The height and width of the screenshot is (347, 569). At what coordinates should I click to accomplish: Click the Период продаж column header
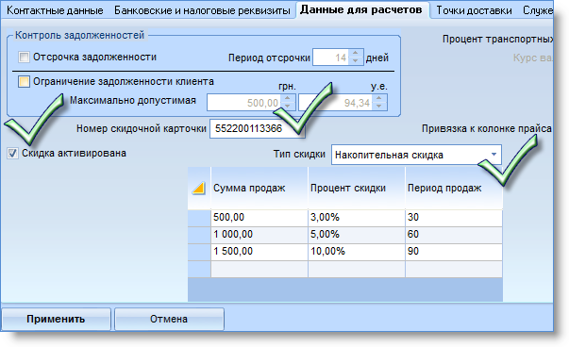tap(454, 188)
